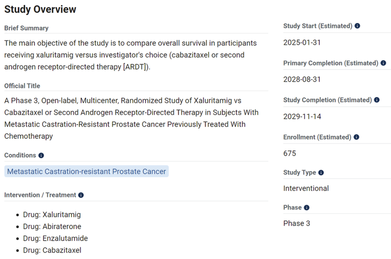The height and width of the screenshot is (259, 391).
Task: Click info icon next to Study Start (Estimated)
Action: click(357, 26)
